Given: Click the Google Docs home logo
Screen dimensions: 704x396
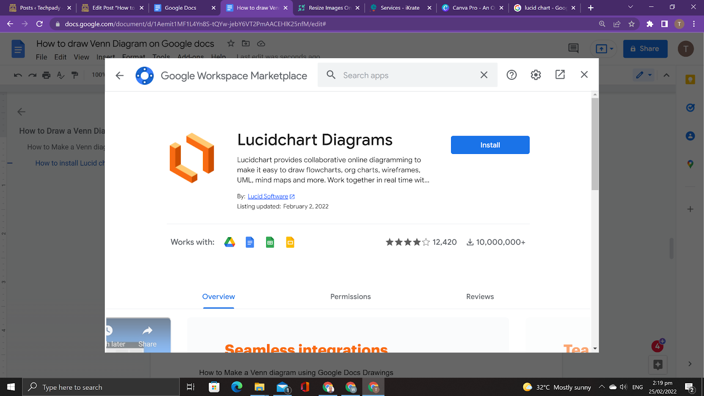Looking at the screenshot, I should point(18,49).
